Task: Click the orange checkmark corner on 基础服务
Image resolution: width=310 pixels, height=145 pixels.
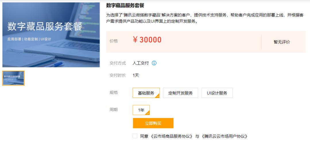Action: [x=158, y=96]
